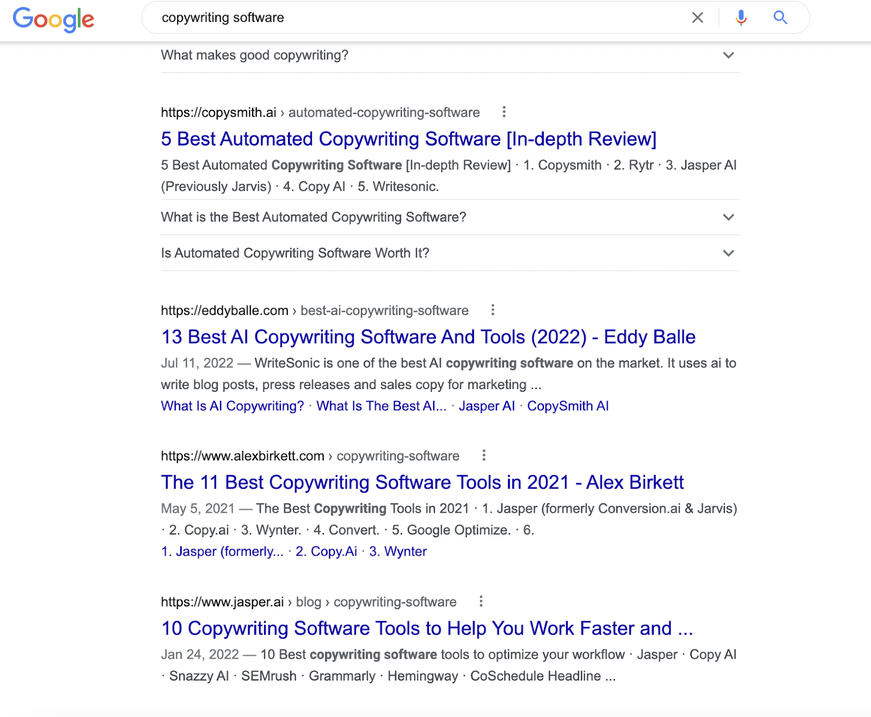Open the three-dot menu for jasper.ai result
The image size is (871, 717).
481,601
